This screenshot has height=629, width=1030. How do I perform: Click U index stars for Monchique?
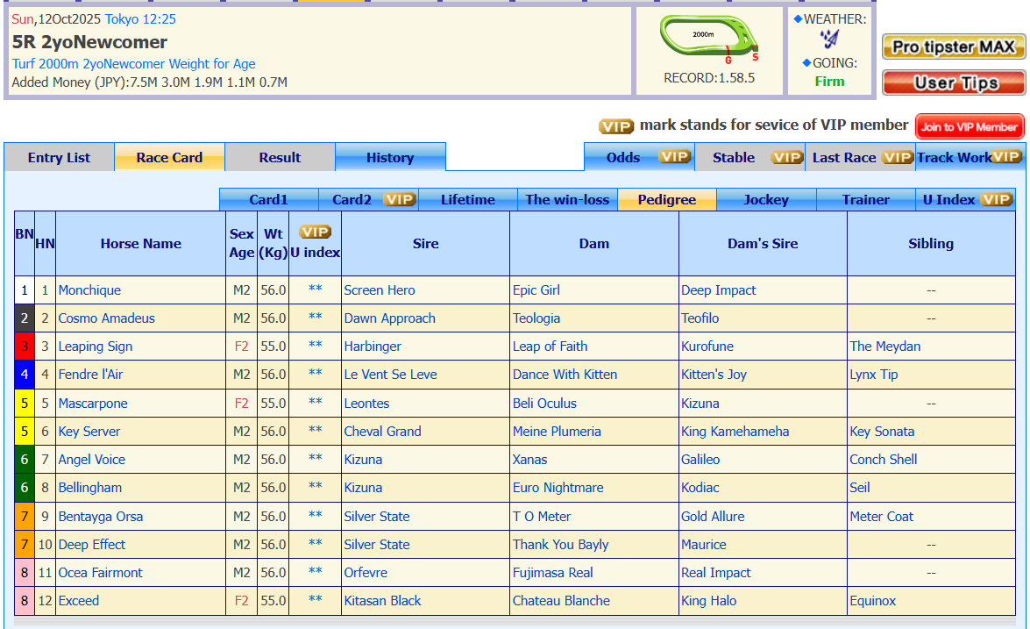(x=316, y=289)
